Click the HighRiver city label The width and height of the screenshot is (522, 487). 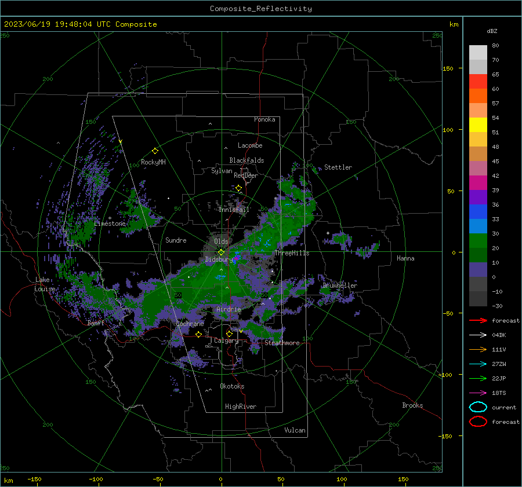[x=241, y=407]
